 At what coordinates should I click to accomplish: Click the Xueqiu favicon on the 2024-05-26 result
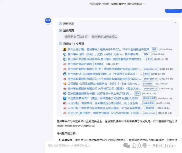tap(65, 54)
